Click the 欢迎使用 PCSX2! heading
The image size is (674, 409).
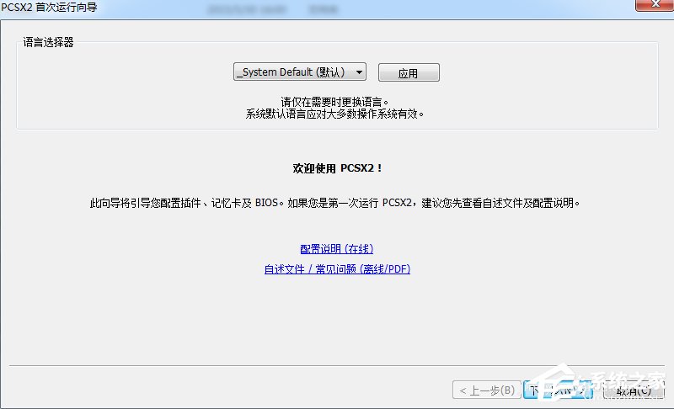point(337,168)
